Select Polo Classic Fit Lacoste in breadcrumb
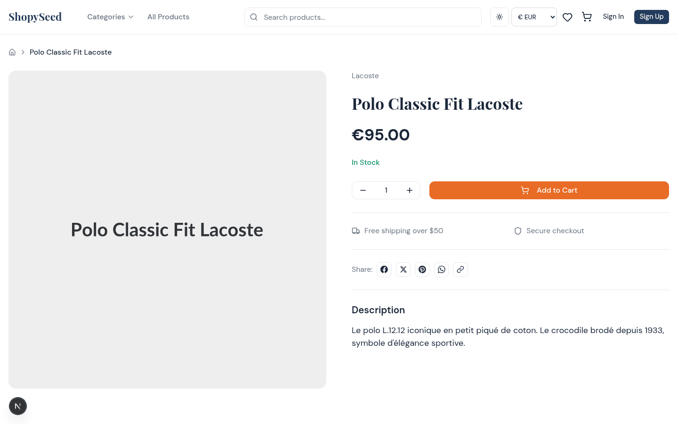Screen dimensions: 678x424 coord(71,52)
